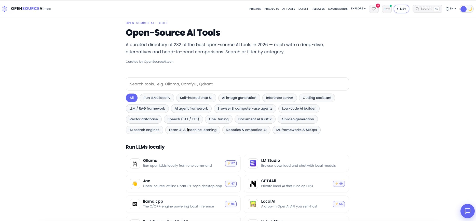Open the favorites heart icon
The width and height of the screenshot is (476, 221).
pyautogui.click(x=374, y=9)
